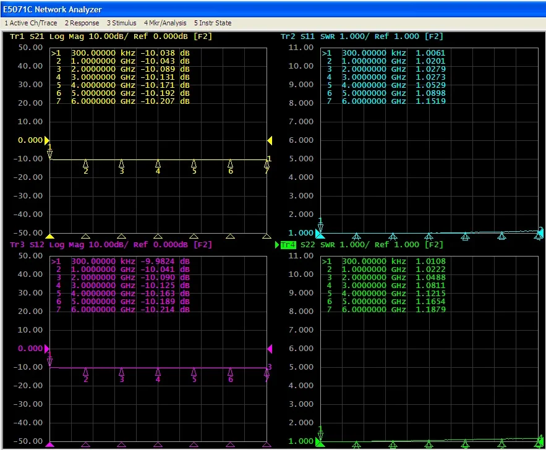
Task: Activate Tr1 S21 Log Mag trace title
Action: coord(111,36)
